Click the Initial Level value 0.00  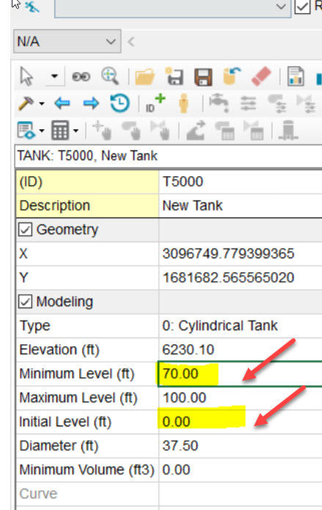tap(176, 422)
